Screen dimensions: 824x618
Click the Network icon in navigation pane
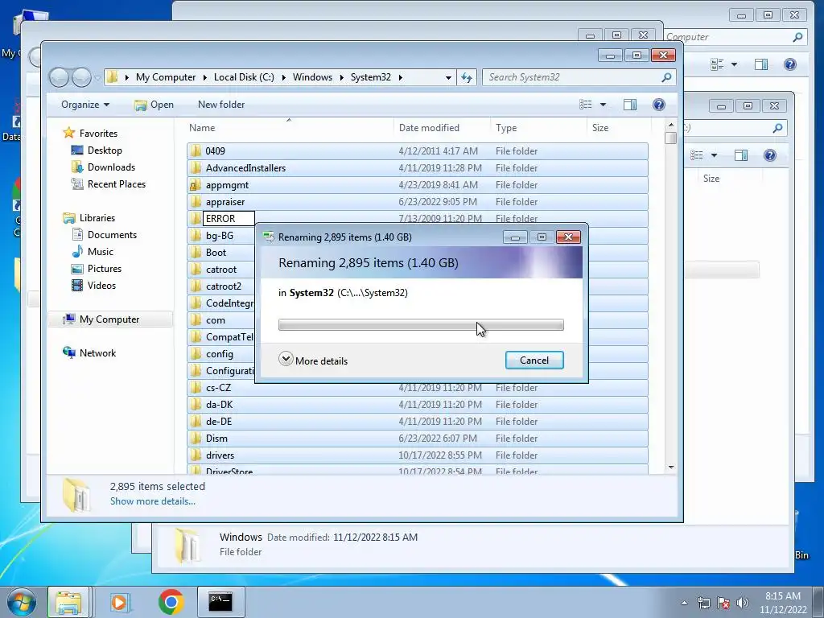pyautogui.click(x=69, y=352)
